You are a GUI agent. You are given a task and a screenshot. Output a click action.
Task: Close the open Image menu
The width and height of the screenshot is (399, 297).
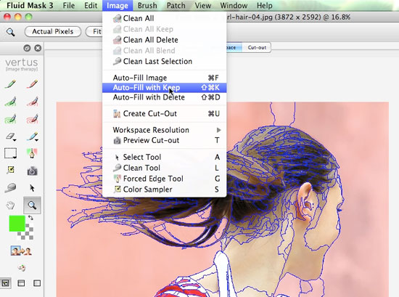click(118, 5)
